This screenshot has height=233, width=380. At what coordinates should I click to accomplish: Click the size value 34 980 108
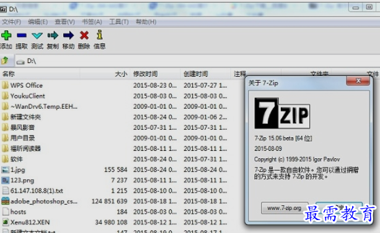[111, 222]
